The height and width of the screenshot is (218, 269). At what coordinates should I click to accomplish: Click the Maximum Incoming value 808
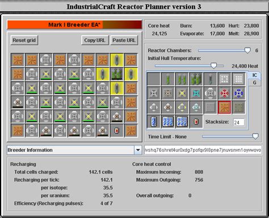[199, 172]
